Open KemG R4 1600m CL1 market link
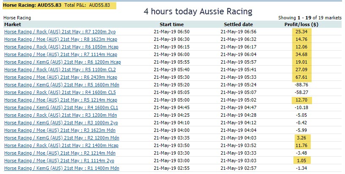 coord(61,107)
